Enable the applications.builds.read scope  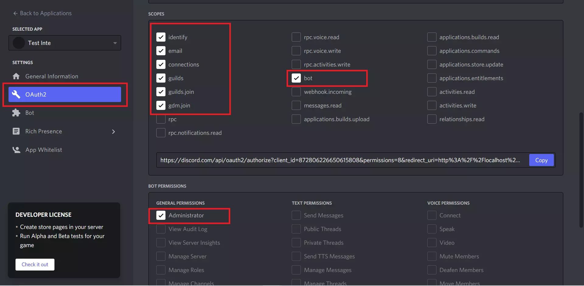432,37
